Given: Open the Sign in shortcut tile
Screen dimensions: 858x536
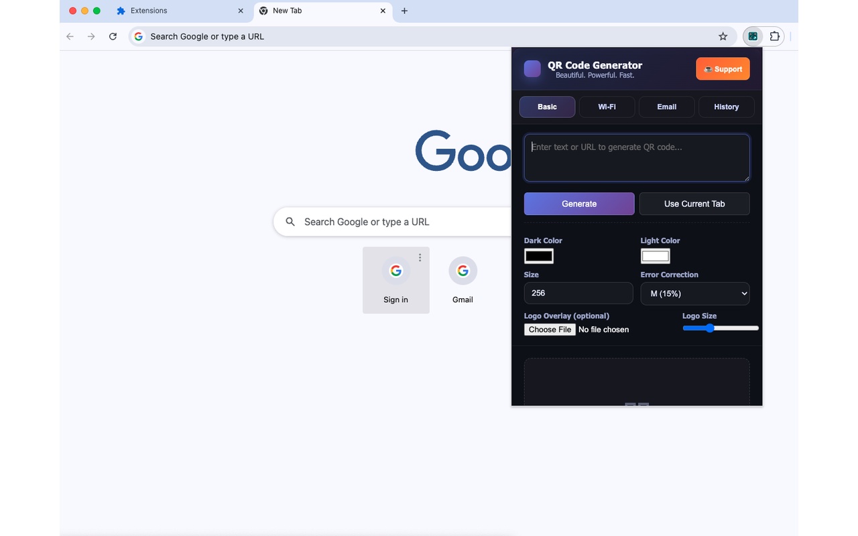Looking at the screenshot, I should [396, 280].
